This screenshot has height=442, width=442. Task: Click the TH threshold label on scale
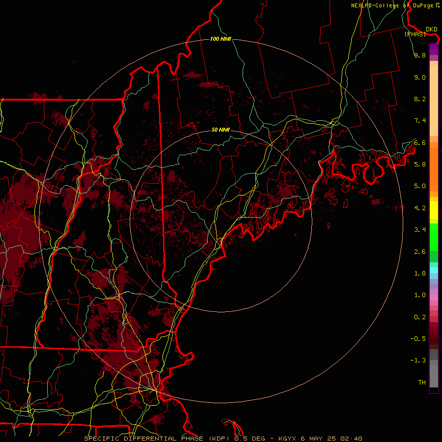tap(422, 383)
